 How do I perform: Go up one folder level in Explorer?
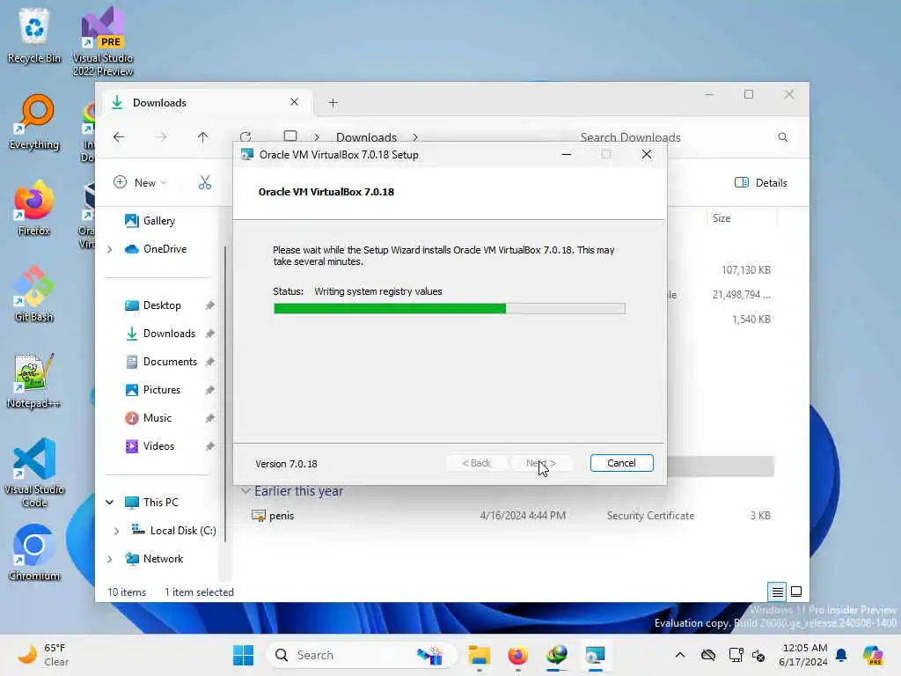coord(202,136)
